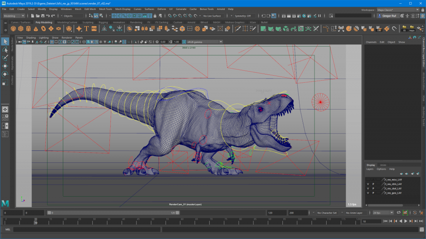Create a polygon cylinder from the shelf
The image size is (426, 239).
28,29
